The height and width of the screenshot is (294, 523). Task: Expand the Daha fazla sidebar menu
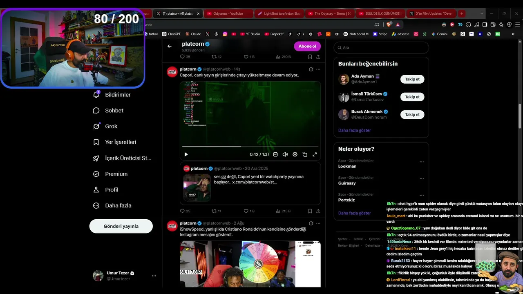[x=112, y=205]
